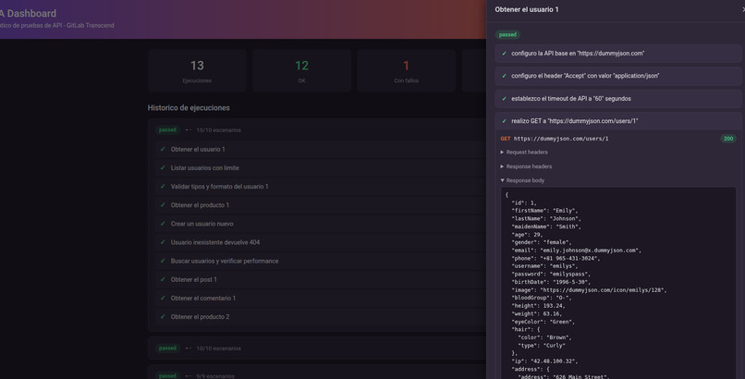
Task: Expand the second execution with 10/10 escenarios
Action: [x=317, y=348]
